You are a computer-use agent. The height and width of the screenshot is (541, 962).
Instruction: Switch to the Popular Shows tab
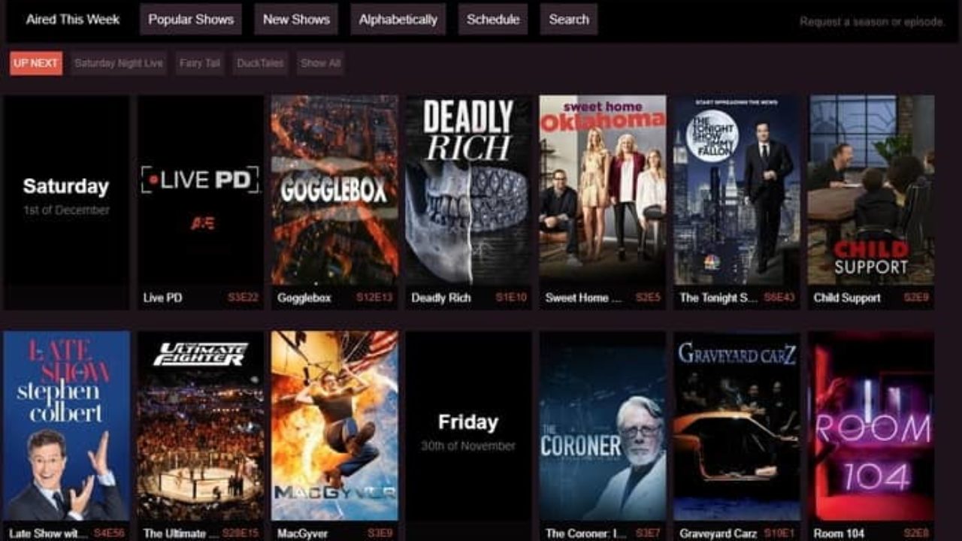pyautogui.click(x=191, y=20)
